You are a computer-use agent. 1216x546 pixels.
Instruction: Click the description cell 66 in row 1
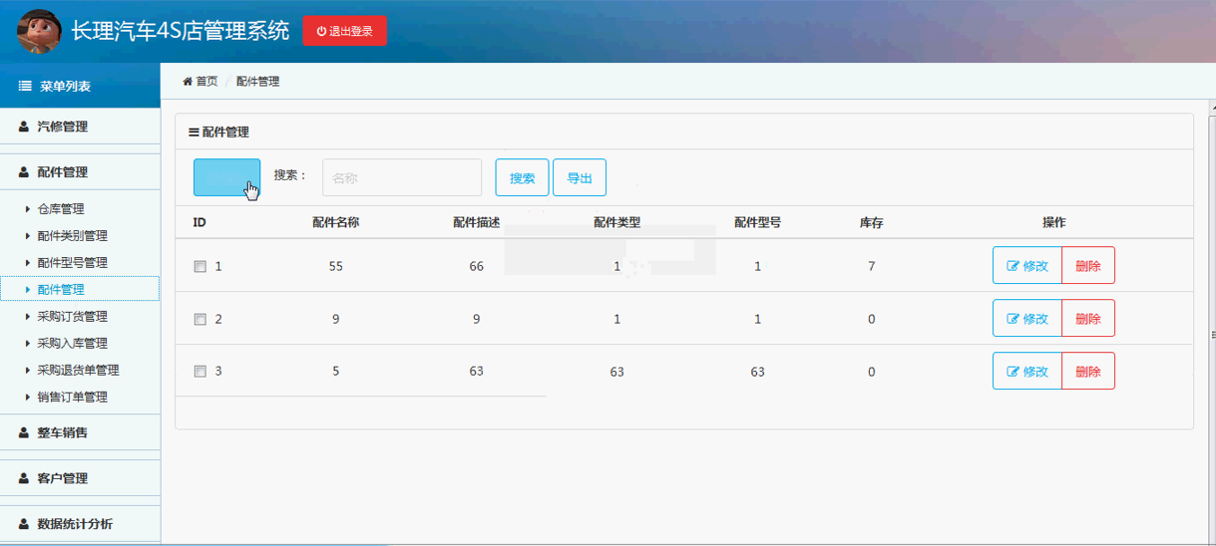pyautogui.click(x=476, y=266)
